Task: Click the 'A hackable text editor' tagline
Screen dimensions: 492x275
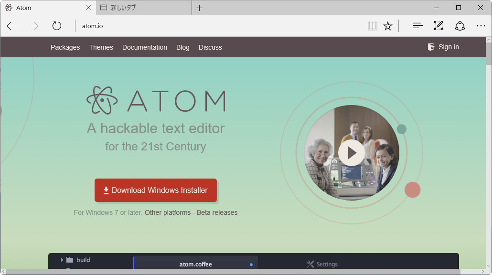Action: coord(156,128)
